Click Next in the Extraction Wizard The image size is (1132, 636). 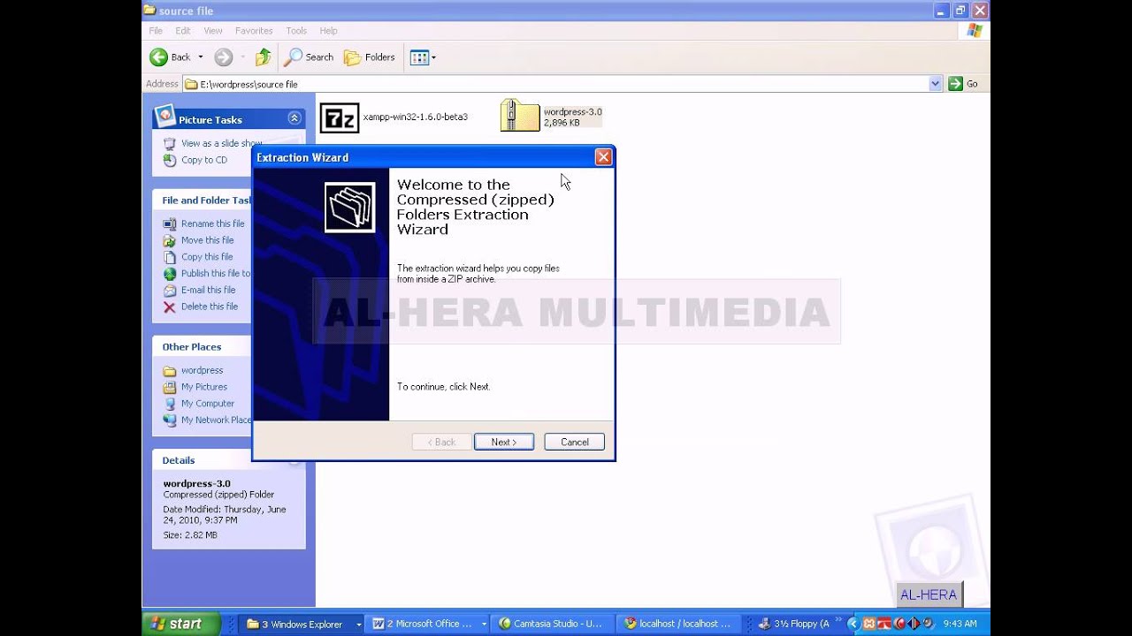pos(504,442)
